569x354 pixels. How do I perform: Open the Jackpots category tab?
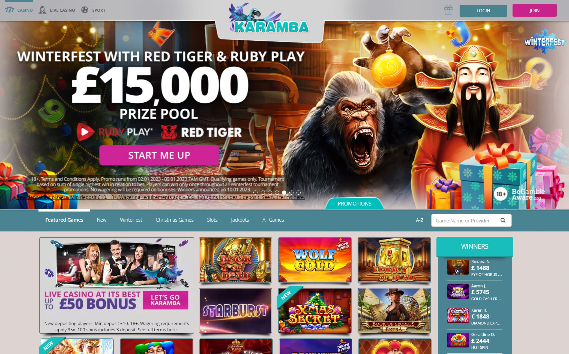(x=240, y=220)
